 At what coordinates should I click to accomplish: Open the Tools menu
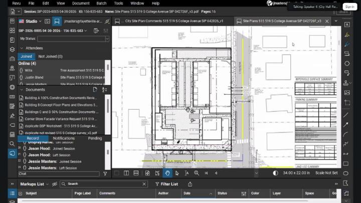[x=118, y=3]
